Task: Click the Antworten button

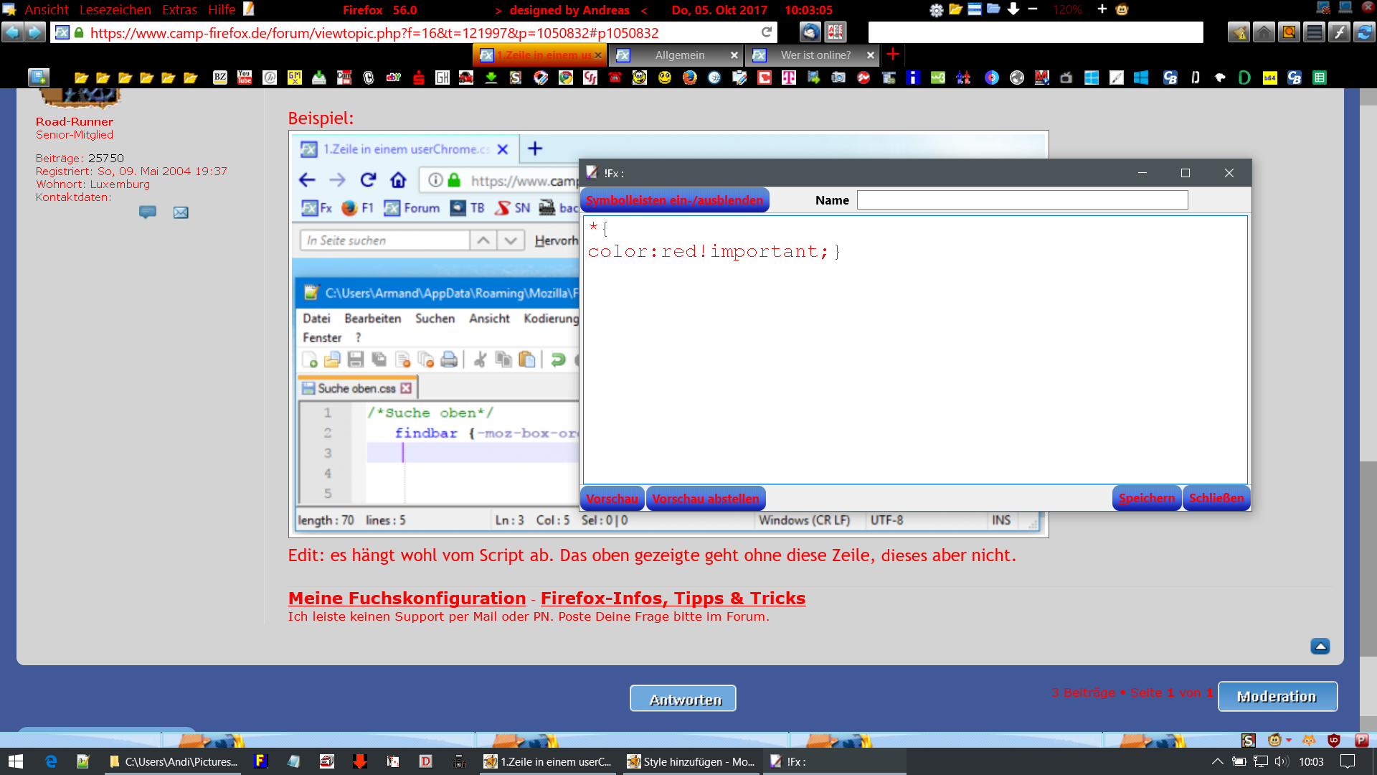Action: pyautogui.click(x=683, y=699)
